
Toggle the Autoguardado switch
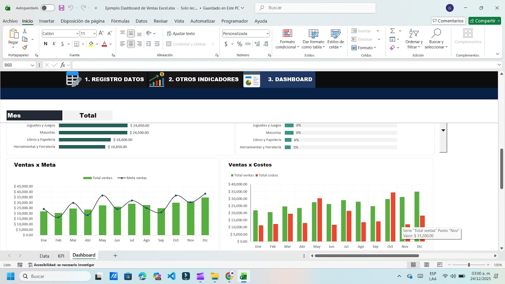(x=48, y=8)
